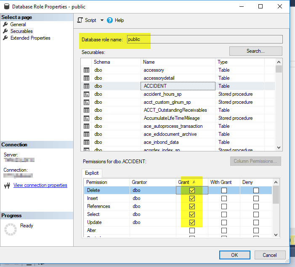The width and height of the screenshot is (295, 267).
Task: Uncheck Grant for Select permission
Action: pos(192,214)
